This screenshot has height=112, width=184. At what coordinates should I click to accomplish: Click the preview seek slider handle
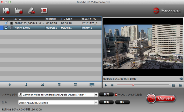tap(133, 85)
